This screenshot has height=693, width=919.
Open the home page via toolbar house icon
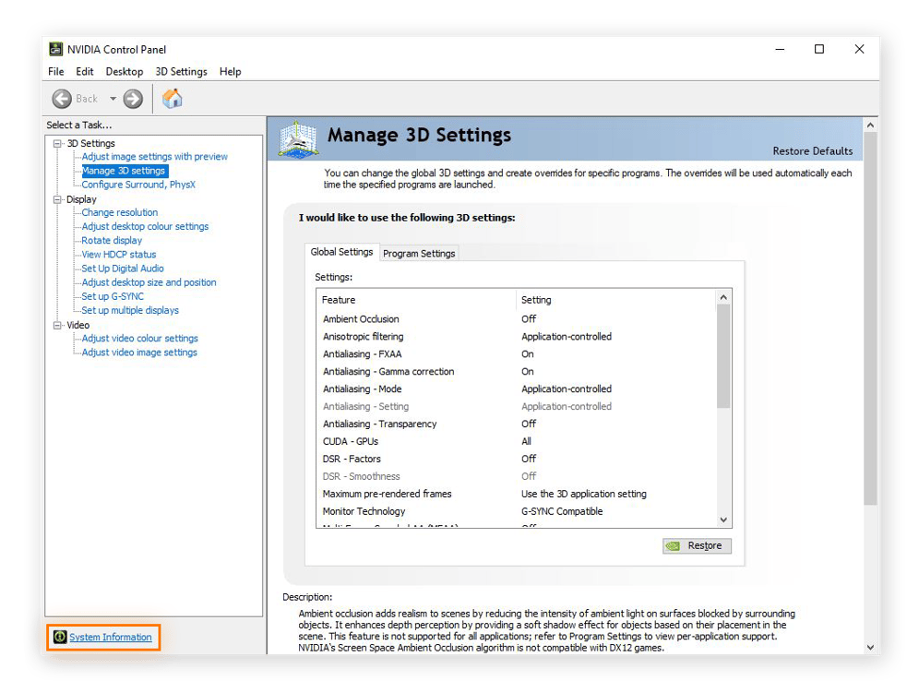point(172,98)
